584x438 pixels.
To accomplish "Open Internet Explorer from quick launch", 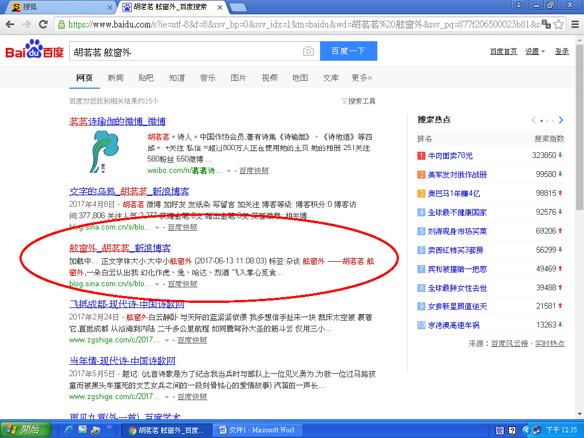I will coord(69,430).
